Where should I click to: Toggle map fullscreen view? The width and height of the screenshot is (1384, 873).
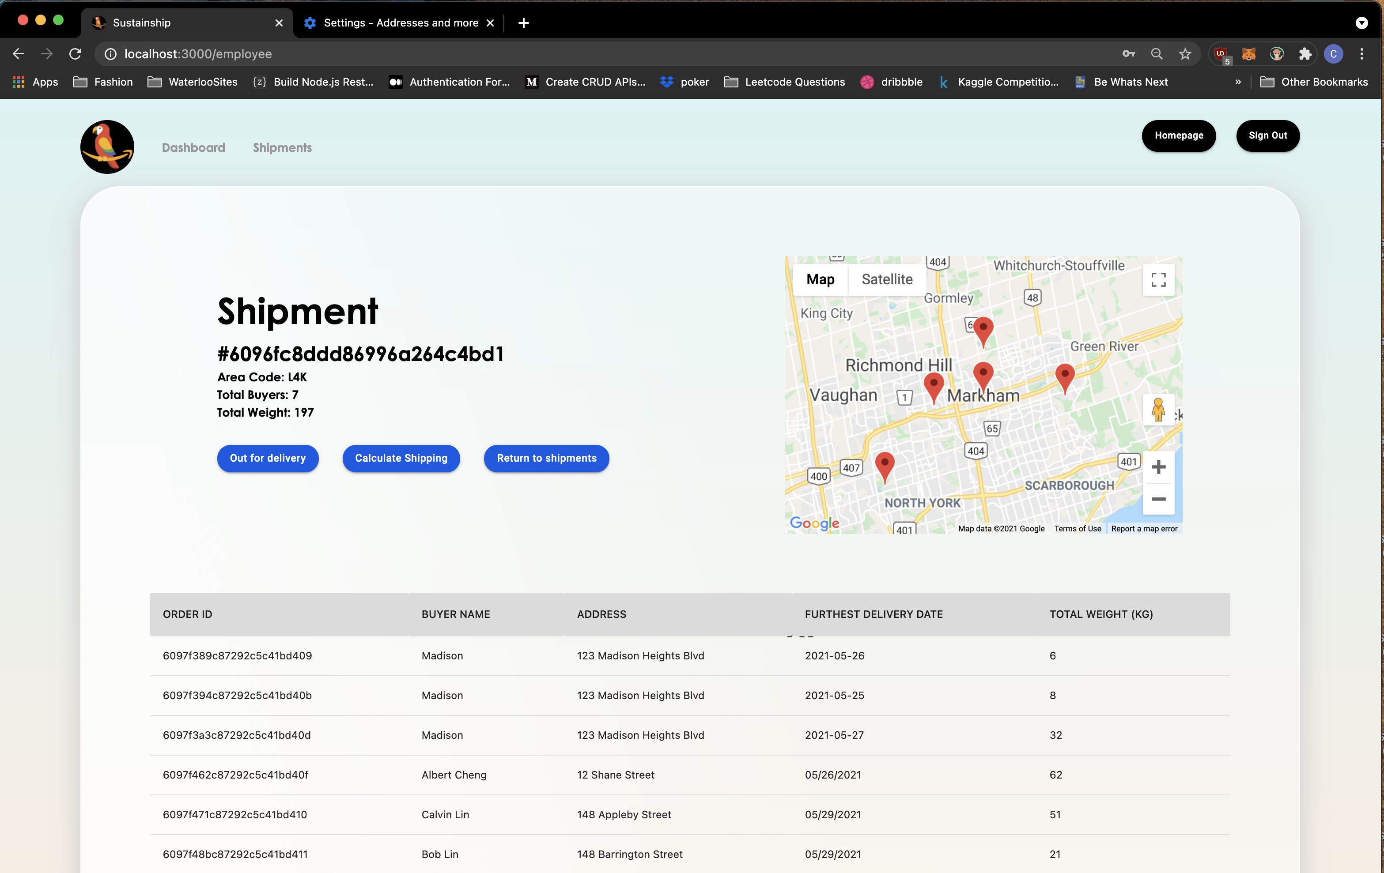click(1158, 280)
